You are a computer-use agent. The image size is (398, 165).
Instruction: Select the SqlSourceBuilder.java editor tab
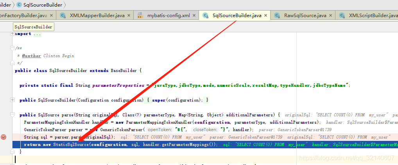coord(237,16)
